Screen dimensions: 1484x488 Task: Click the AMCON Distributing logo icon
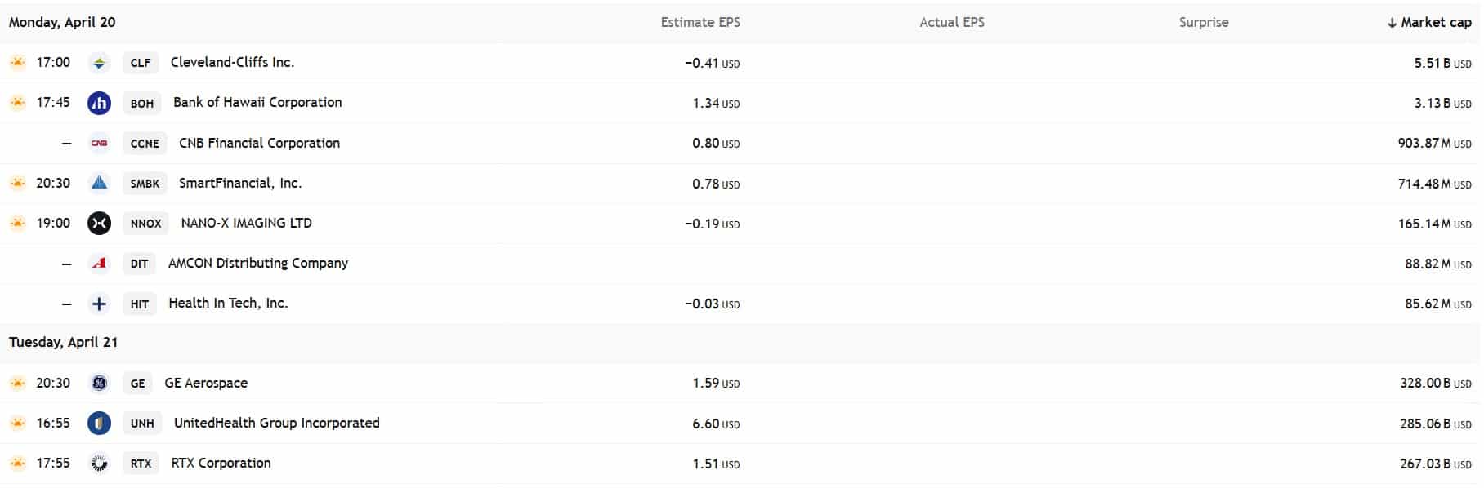[x=99, y=263]
